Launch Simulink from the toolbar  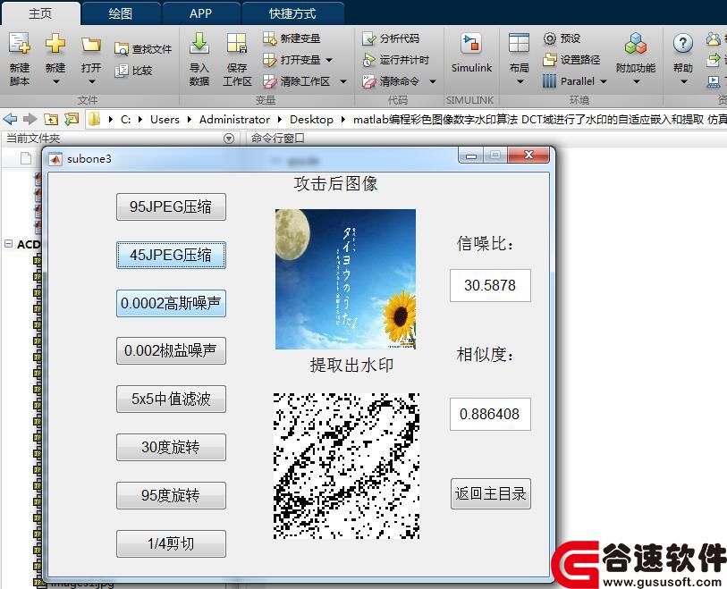click(471, 52)
